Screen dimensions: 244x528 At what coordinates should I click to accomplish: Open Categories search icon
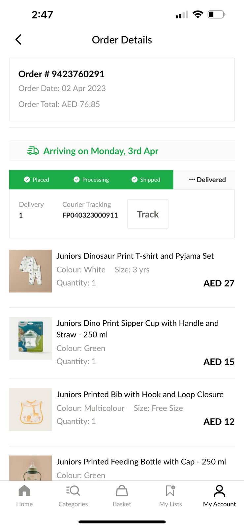[73, 491]
